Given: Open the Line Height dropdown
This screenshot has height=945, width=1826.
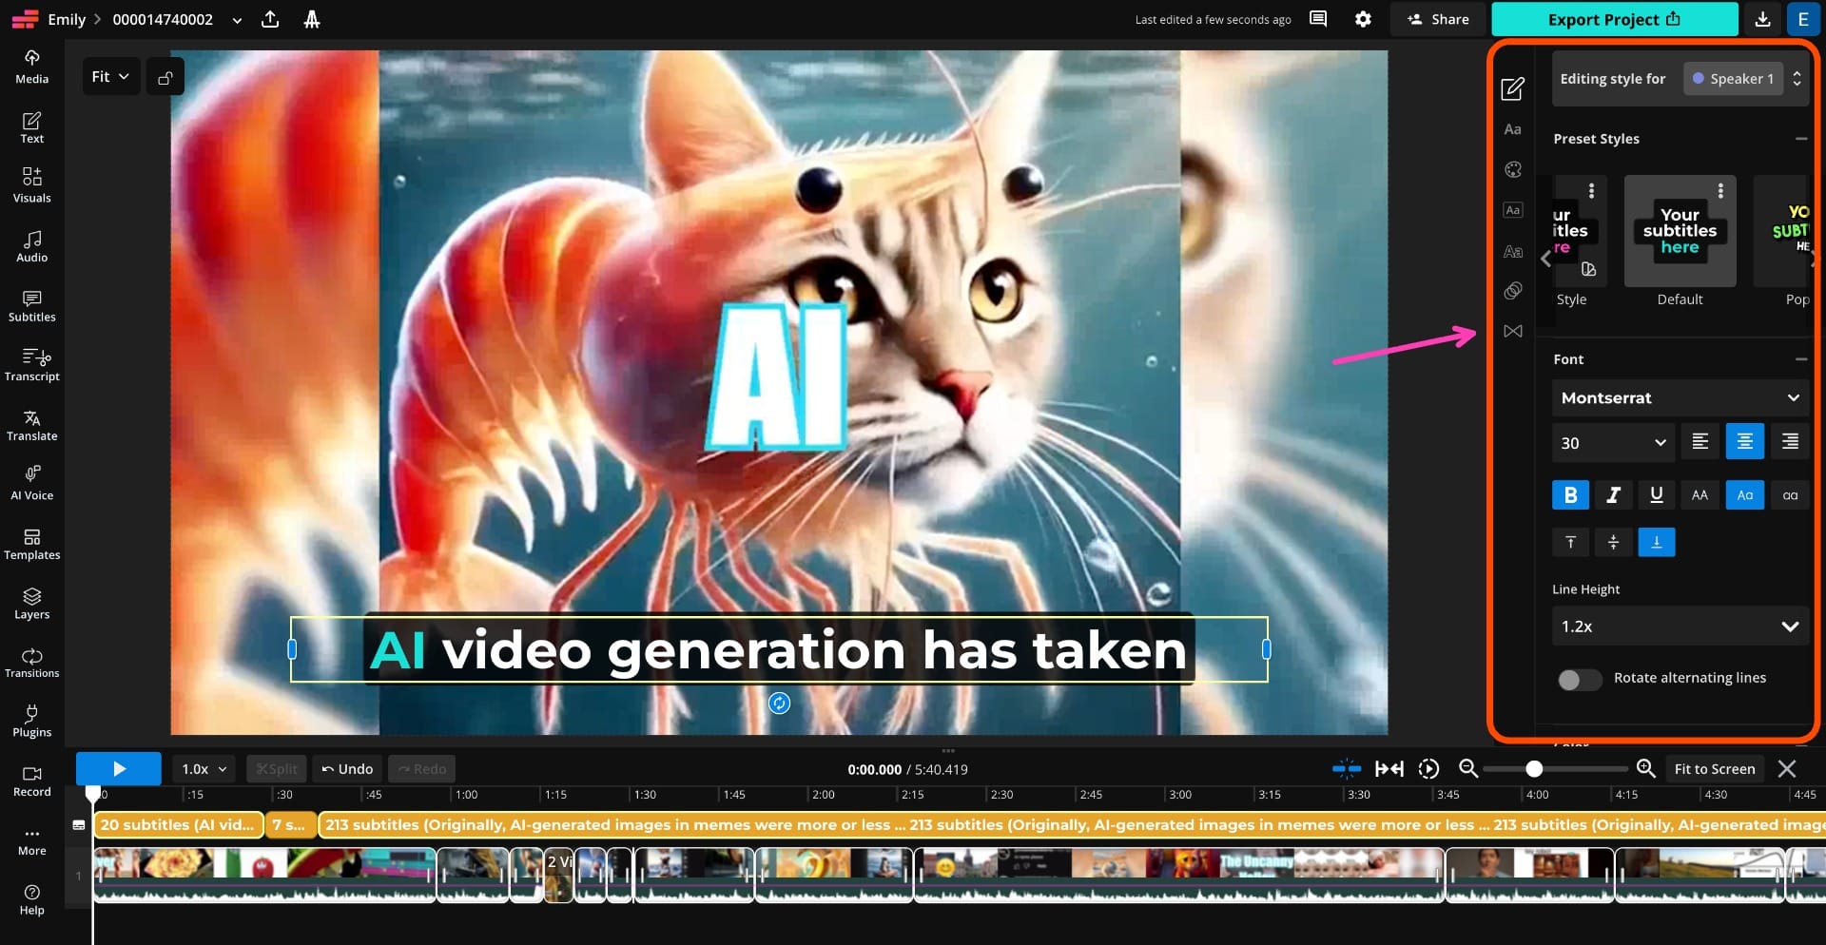Looking at the screenshot, I should [x=1680, y=627].
